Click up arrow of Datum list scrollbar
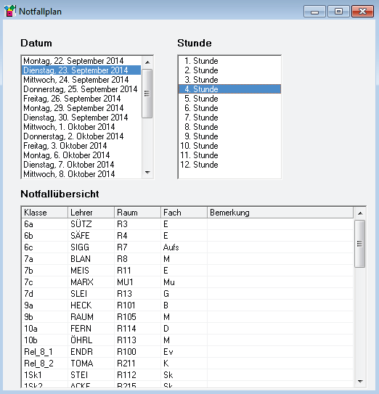Viewport: 379px width, 394px height. (x=147, y=62)
